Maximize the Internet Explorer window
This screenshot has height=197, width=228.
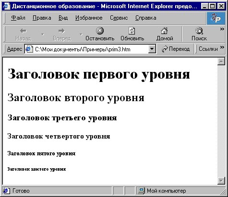pyautogui.click(x=212, y=6)
